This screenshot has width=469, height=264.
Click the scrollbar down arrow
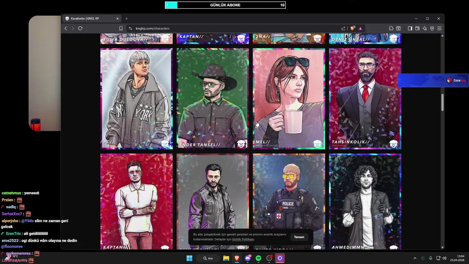[442, 247]
